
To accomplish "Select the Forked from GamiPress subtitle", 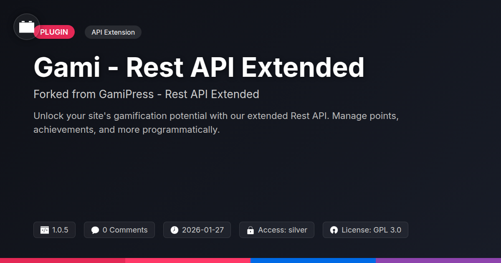I will 146,94.
